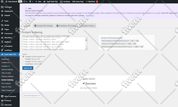Switch to Google API Settings tab
Viewport: 178px width, 107px height.
coord(43,26)
